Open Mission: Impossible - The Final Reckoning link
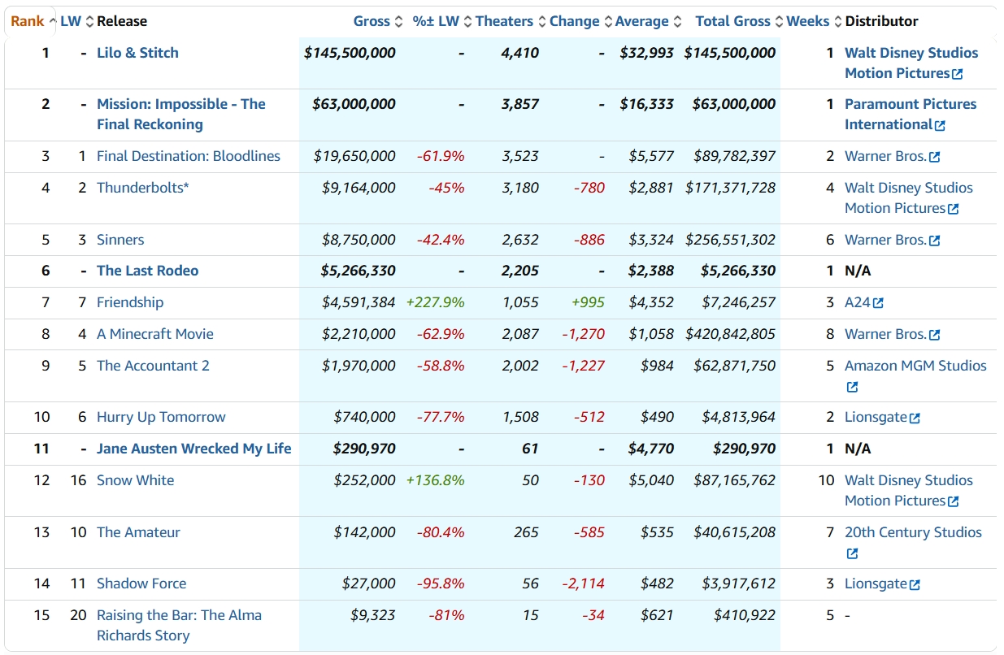This screenshot has height=655, width=1004. pos(181,114)
